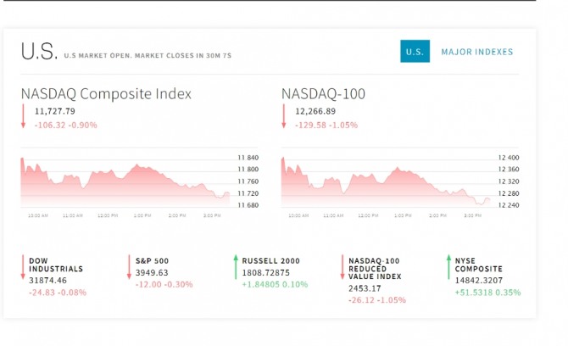Click S&P 500 red down arrow icon
This screenshot has height=346, width=568.
130,266
